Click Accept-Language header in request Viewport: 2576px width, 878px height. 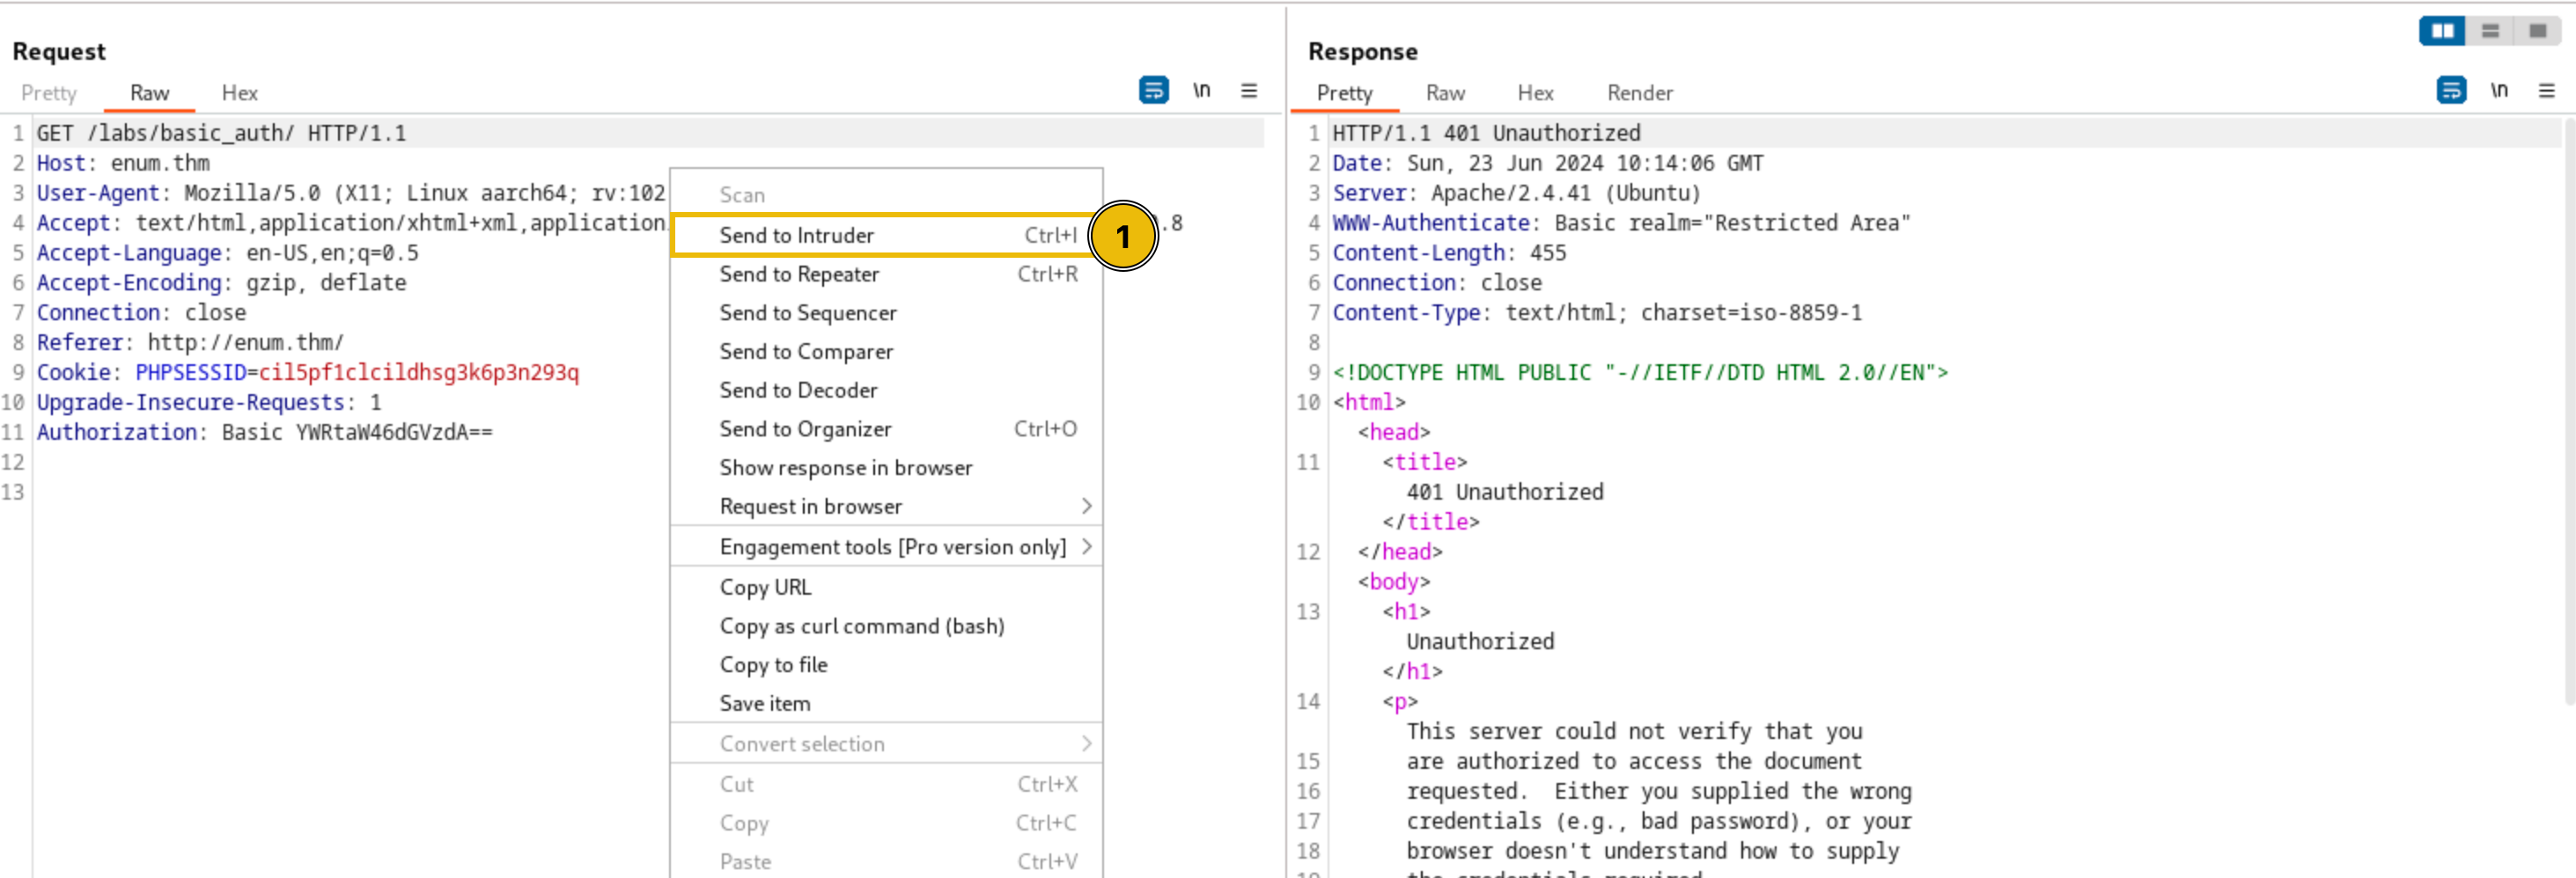(228, 252)
